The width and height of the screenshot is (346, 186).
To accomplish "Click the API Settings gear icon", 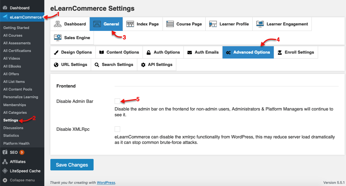I will [143, 65].
